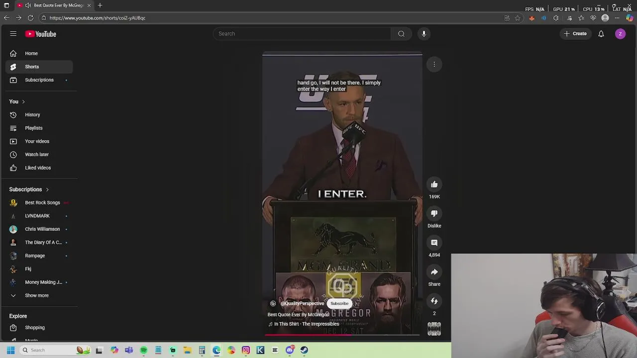The width and height of the screenshot is (637, 358).
Task: Open the three-dot more options on the Short
Action: click(x=434, y=64)
